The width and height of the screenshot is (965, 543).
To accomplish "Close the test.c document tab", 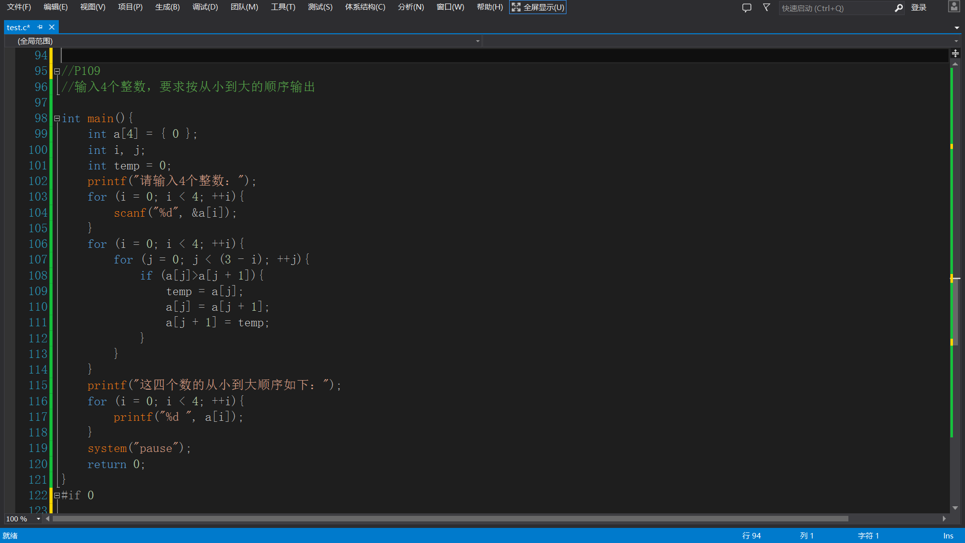I will click(x=52, y=27).
